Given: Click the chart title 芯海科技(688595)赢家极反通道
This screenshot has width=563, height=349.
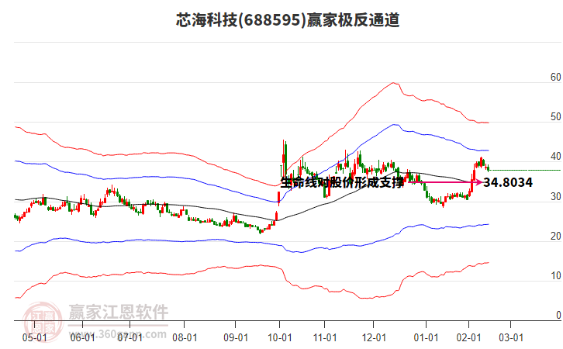Looking at the screenshot, I should [x=288, y=20].
